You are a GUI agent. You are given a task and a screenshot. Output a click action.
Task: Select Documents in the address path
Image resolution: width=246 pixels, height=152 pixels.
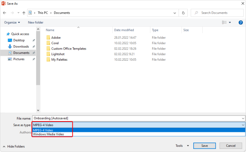tap(62, 13)
